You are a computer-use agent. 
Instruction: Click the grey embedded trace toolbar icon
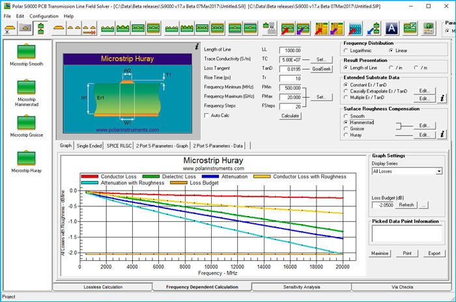click(25, 29)
